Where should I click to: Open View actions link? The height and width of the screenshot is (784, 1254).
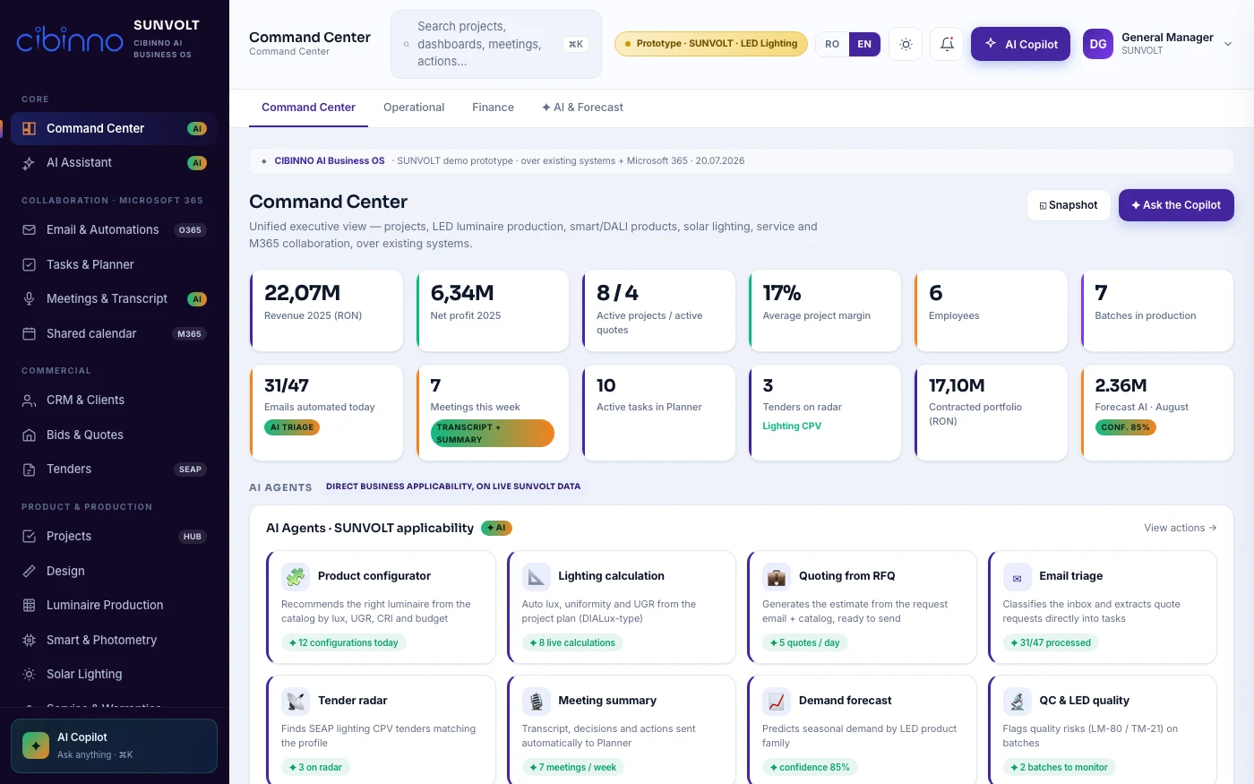point(1180,528)
